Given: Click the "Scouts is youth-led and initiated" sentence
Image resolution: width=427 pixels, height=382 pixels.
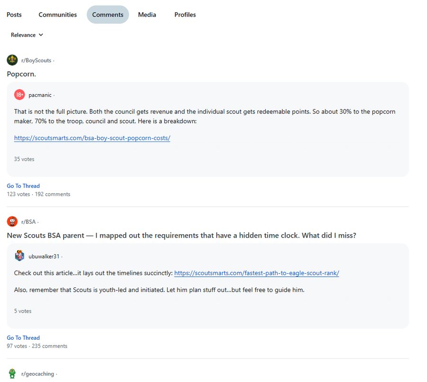Looking at the screenshot, I should [x=159, y=290].
